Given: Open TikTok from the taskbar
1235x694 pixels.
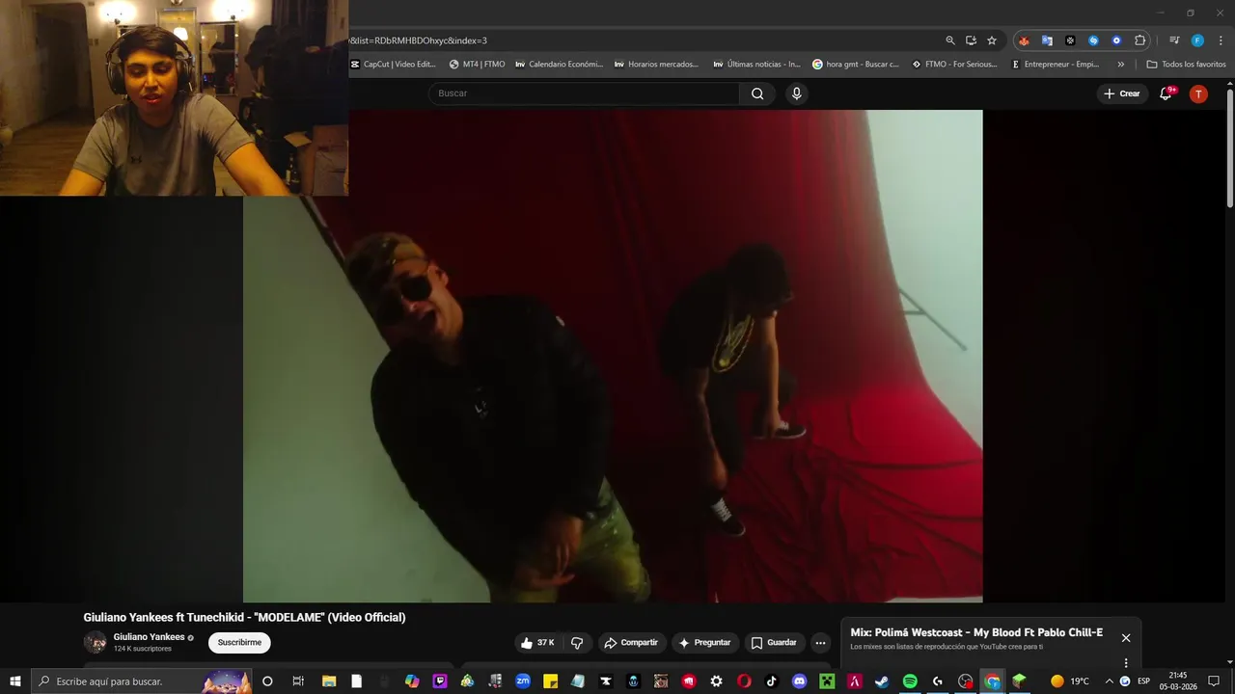Looking at the screenshot, I should pyautogui.click(x=771, y=681).
